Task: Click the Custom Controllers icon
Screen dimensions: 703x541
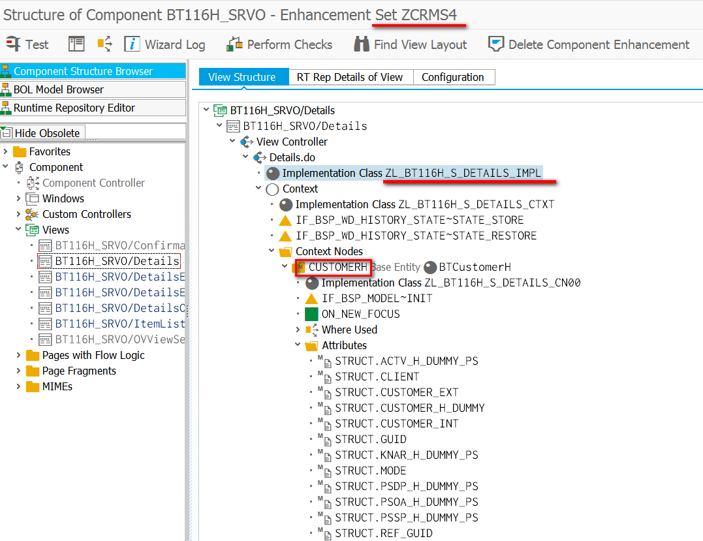Action: (32, 214)
